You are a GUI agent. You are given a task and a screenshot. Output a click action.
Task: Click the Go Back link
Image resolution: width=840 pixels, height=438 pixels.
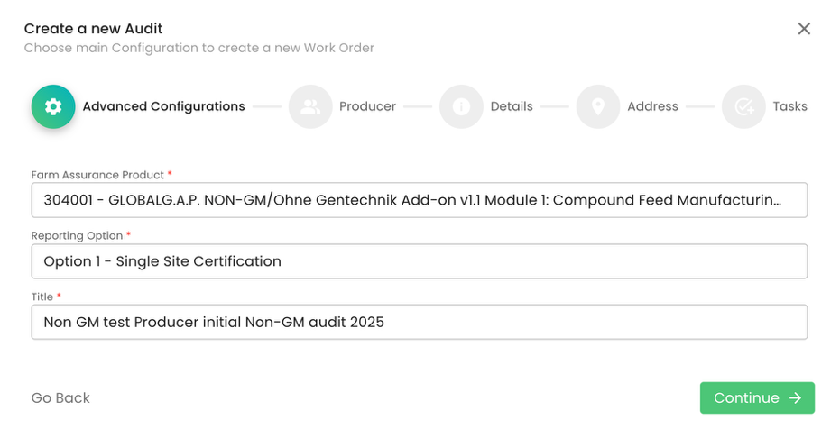[60, 398]
